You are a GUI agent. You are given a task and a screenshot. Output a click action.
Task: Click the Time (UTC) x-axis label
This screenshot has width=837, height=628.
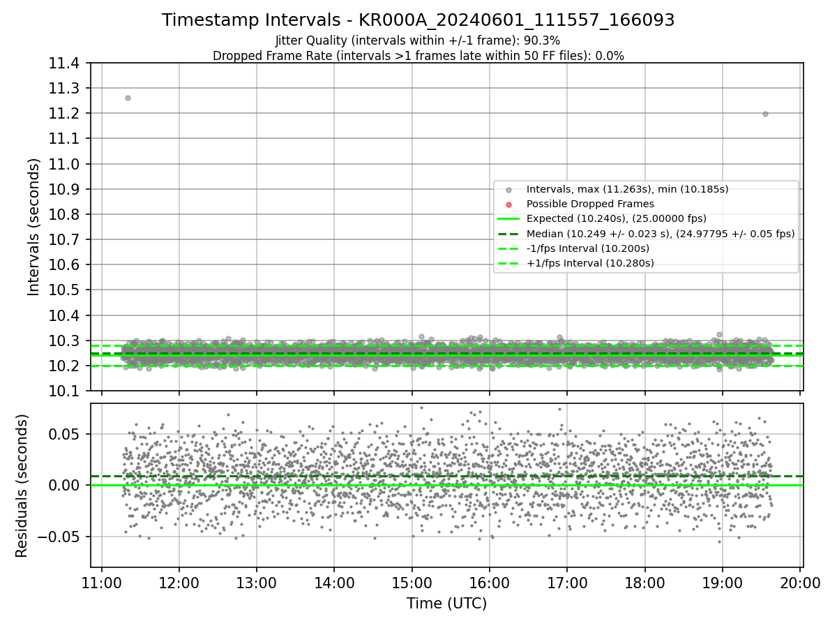click(446, 604)
